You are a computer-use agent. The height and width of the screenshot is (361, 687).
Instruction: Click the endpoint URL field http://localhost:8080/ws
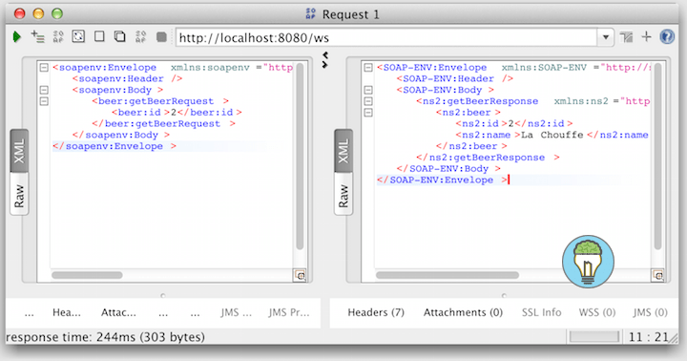click(386, 37)
